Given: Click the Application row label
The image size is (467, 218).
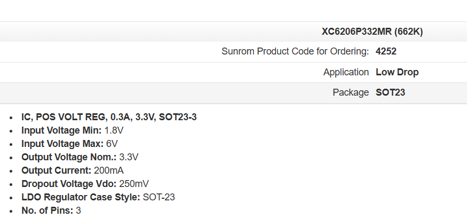Looking at the screenshot, I should 346,72.
